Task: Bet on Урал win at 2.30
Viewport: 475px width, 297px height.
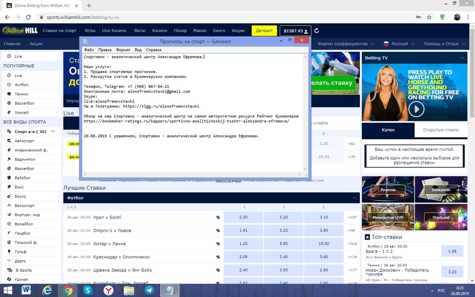Action: pyautogui.click(x=243, y=217)
